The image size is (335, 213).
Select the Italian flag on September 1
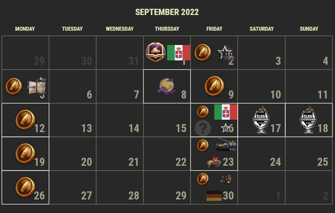point(178,53)
